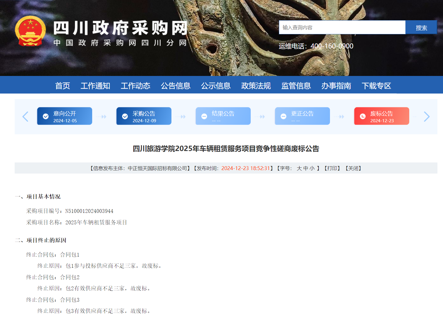Click the line 终止合同包：合同包1
443x324 pixels.
(x=53, y=255)
